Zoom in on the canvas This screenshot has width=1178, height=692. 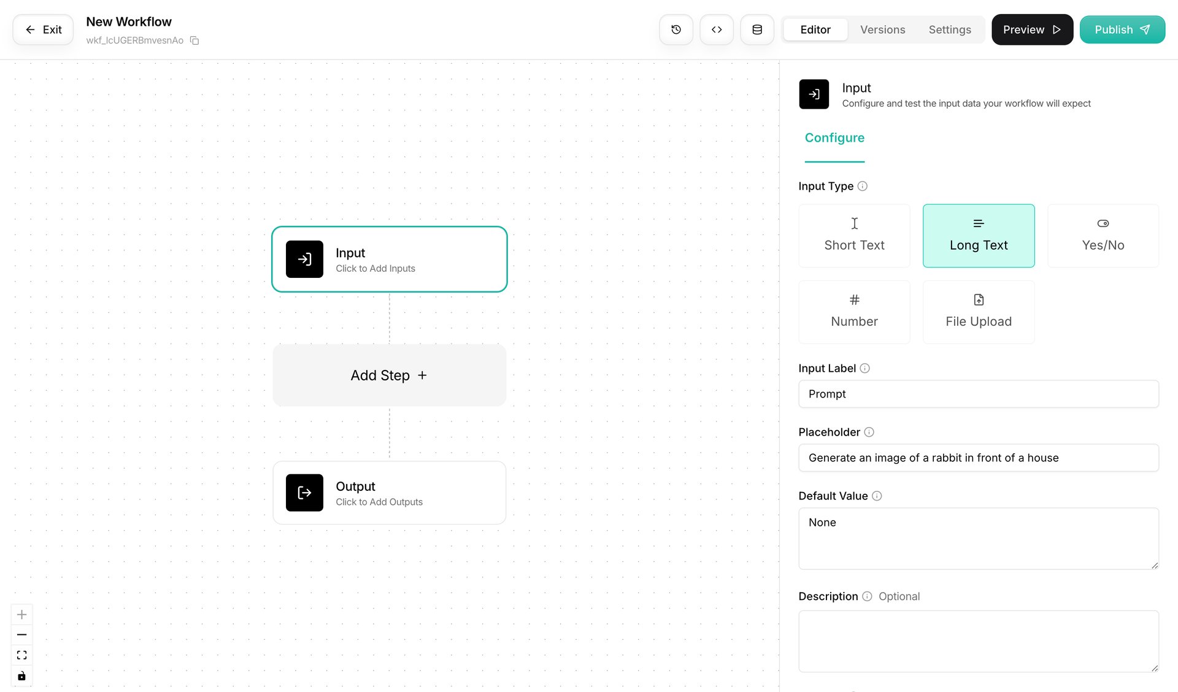click(x=21, y=614)
